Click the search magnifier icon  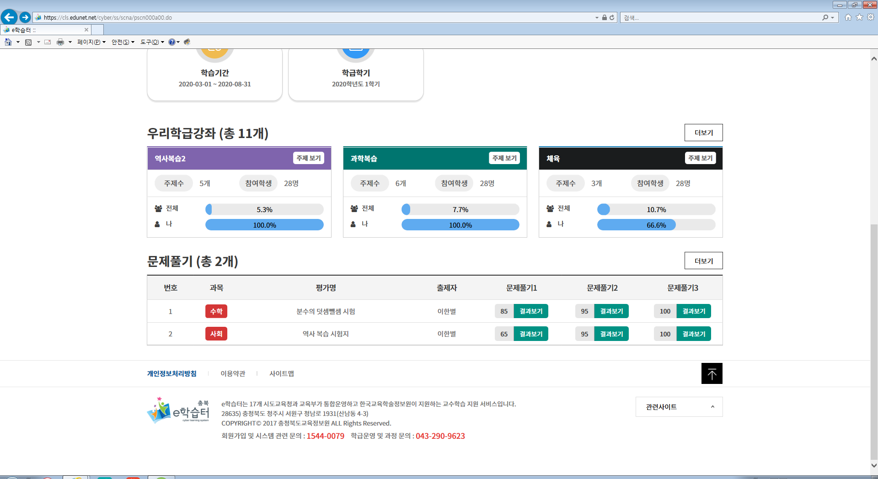(825, 17)
